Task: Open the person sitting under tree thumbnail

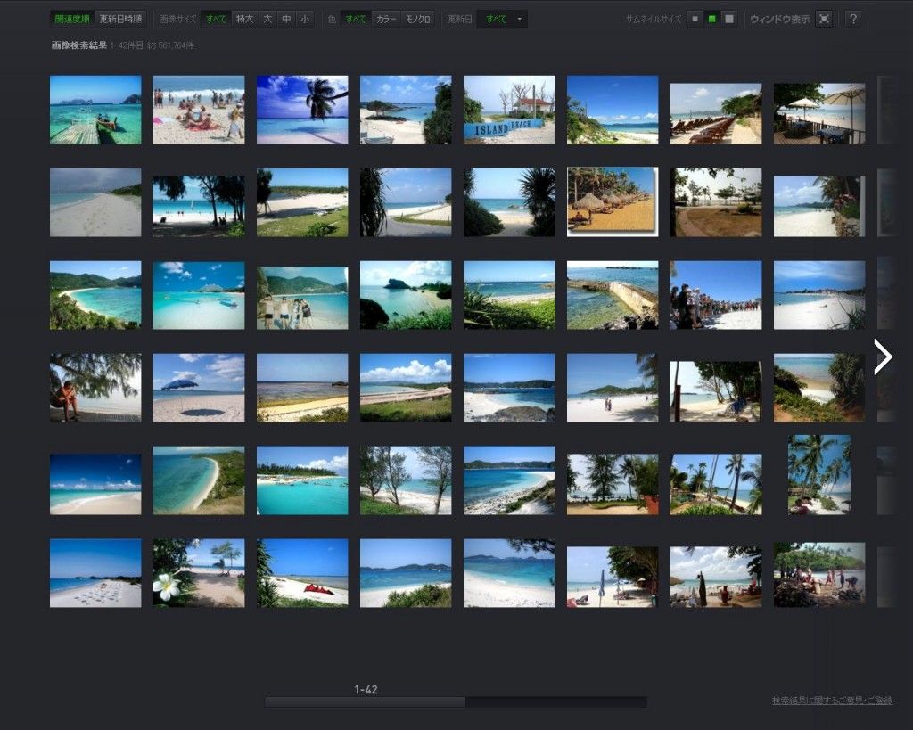Action: click(x=95, y=388)
